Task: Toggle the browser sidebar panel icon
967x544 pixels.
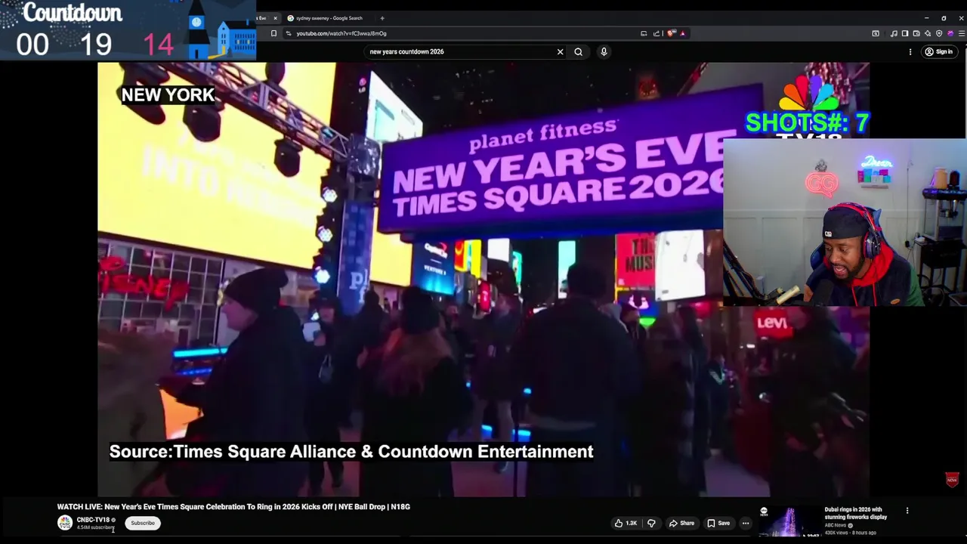Action: [x=905, y=33]
